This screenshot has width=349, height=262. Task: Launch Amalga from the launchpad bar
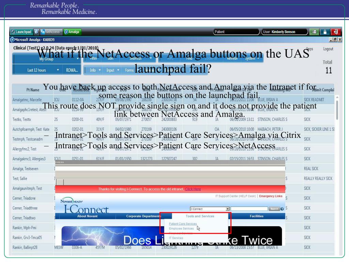[x=72, y=32]
